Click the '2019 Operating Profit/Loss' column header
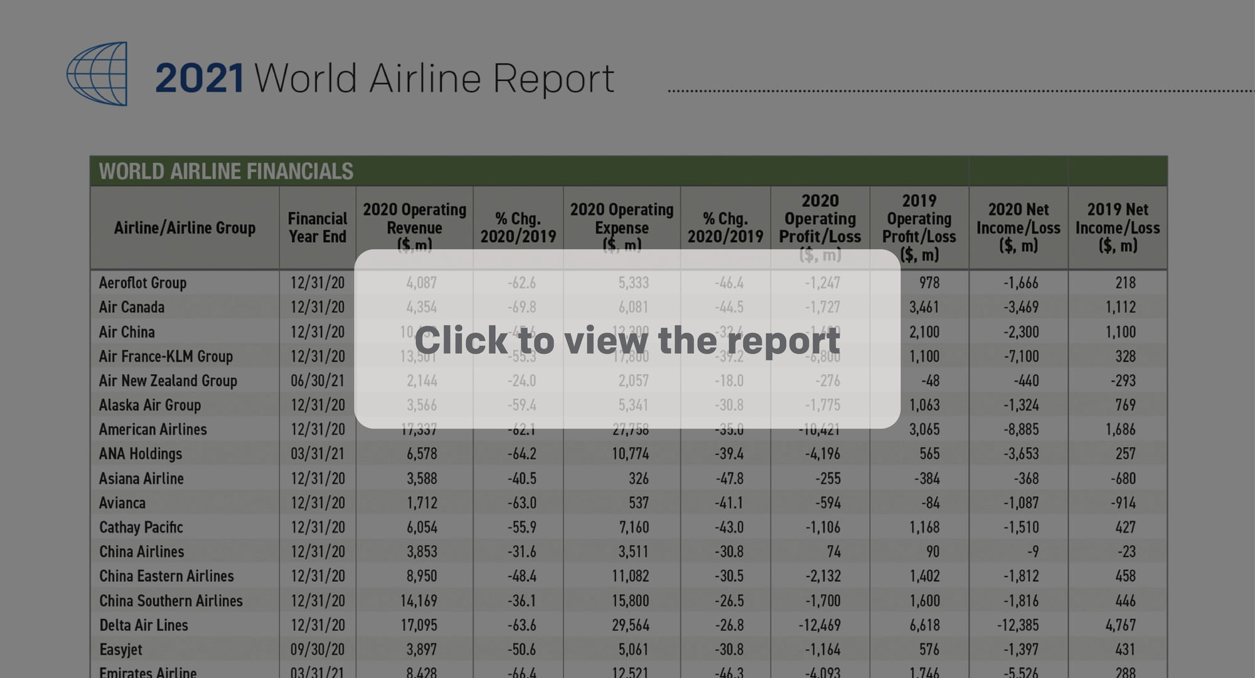1255x678 pixels. (x=919, y=227)
